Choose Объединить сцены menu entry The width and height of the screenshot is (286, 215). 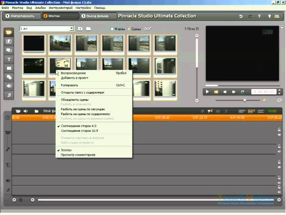coord(94,100)
